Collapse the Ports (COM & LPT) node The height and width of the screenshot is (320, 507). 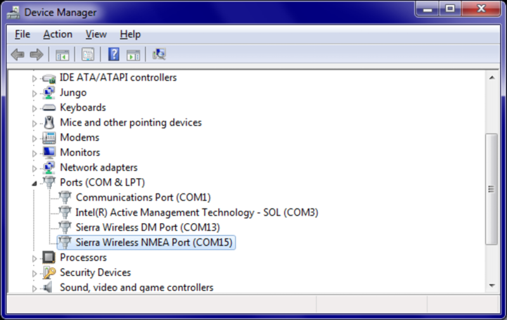(34, 183)
